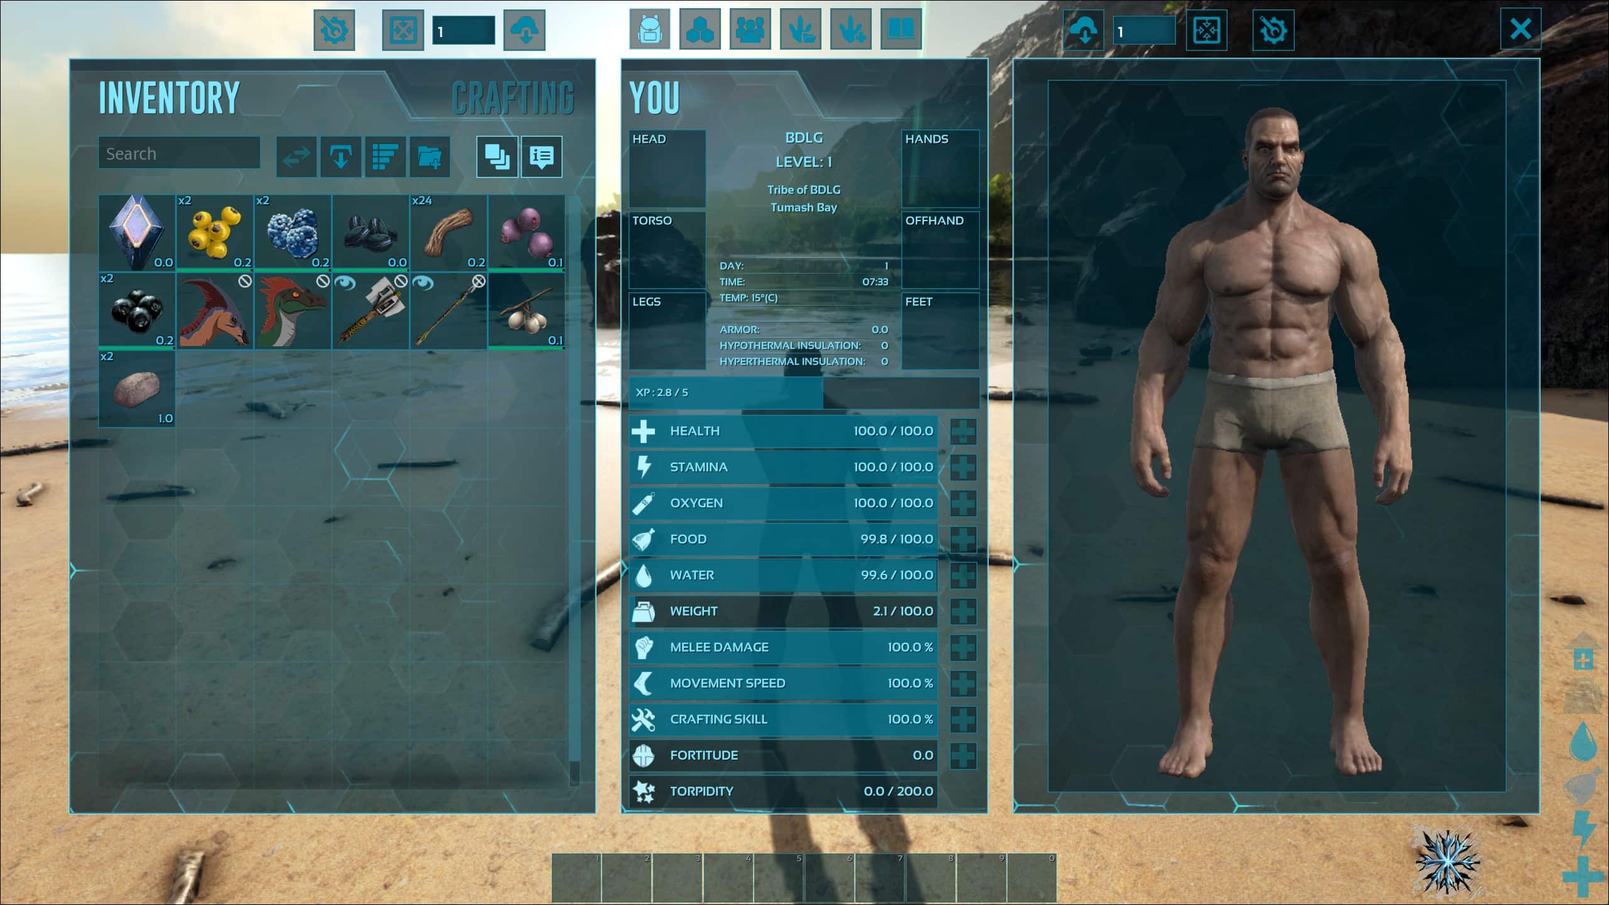Open the inventory search input field
The height and width of the screenshot is (905, 1609).
click(x=179, y=153)
